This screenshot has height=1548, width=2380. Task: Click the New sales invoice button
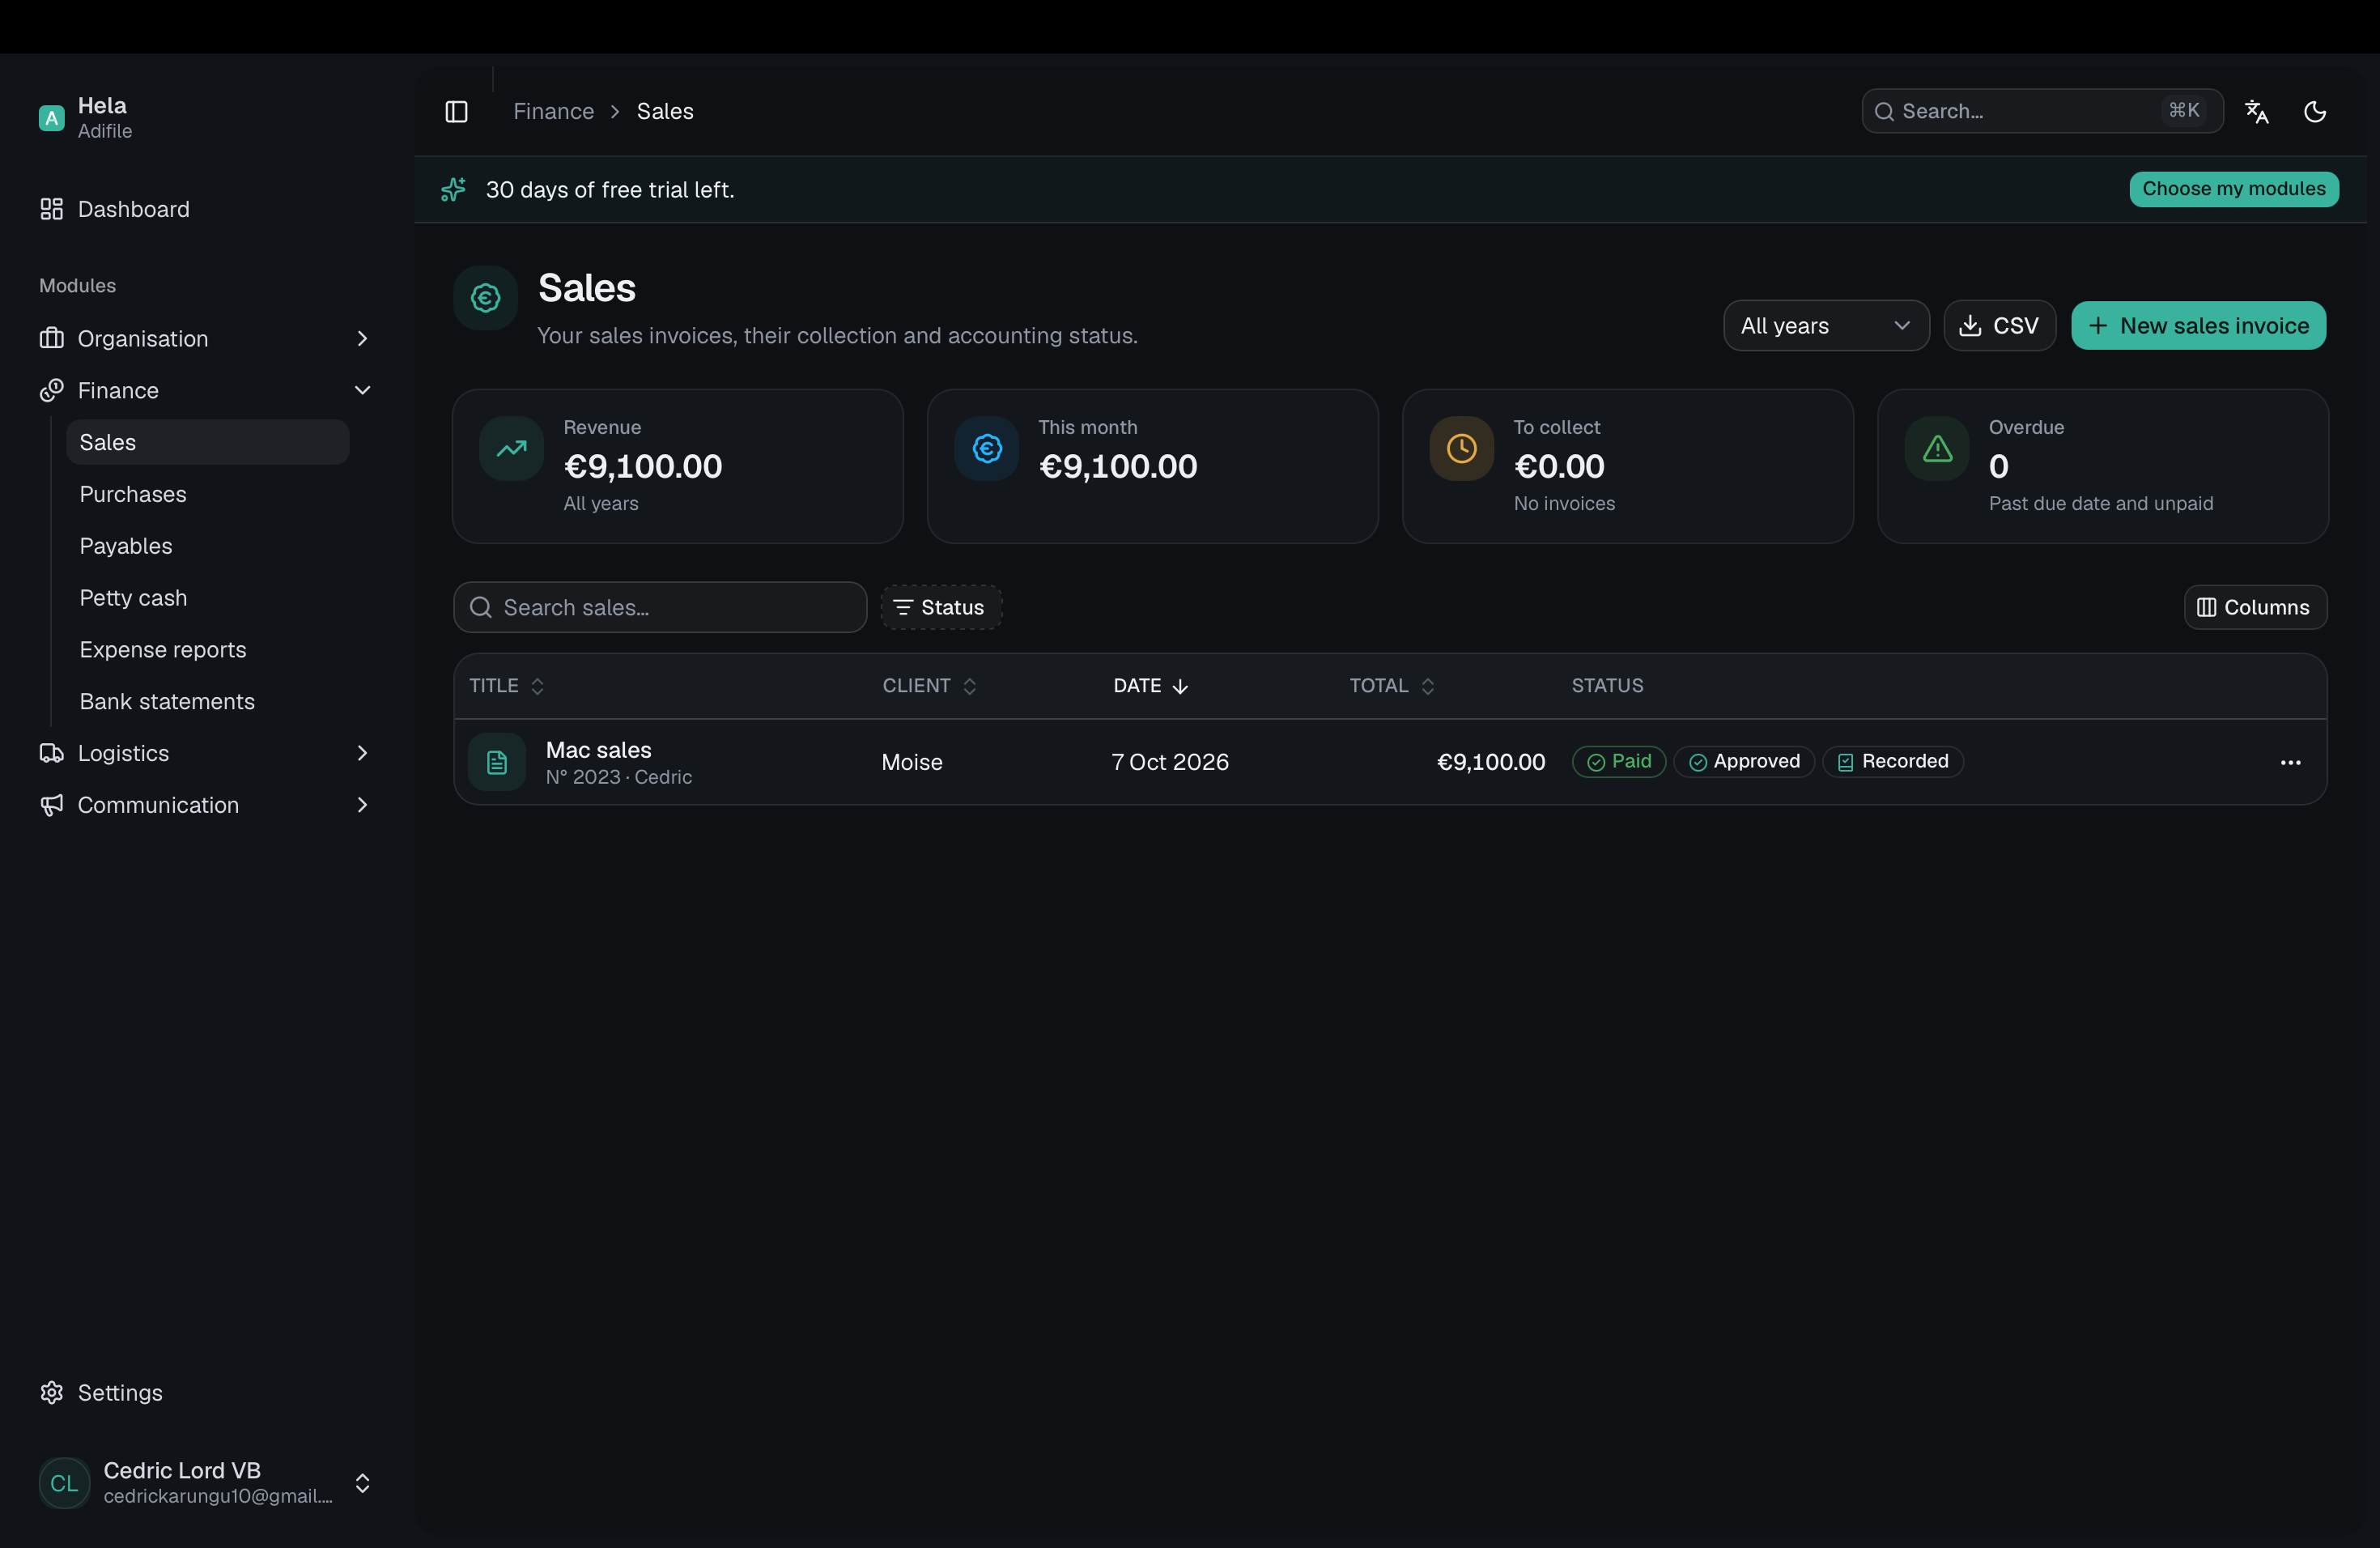2198,325
